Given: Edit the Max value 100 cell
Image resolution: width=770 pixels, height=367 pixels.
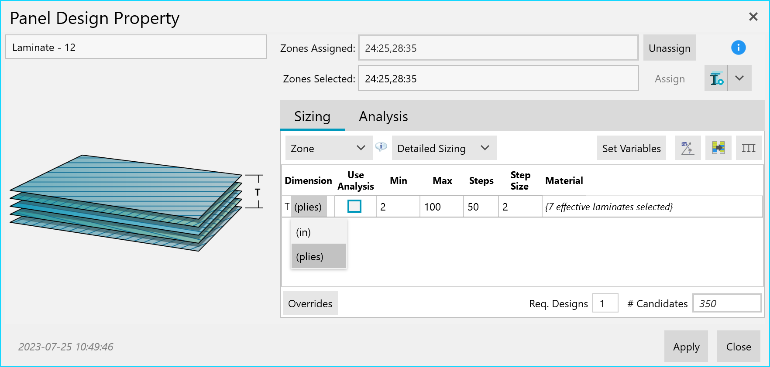Looking at the screenshot, I should pos(442,207).
